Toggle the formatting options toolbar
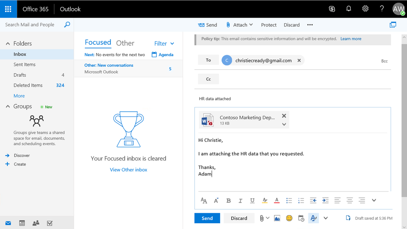The height and width of the screenshot is (229, 407). click(313, 218)
